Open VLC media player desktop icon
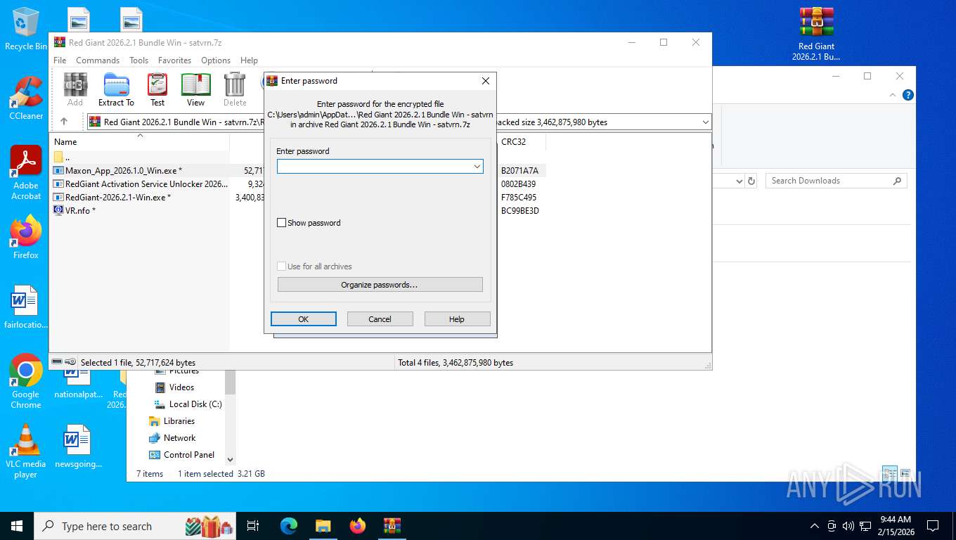This screenshot has width=956, height=540. (x=26, y=451)
